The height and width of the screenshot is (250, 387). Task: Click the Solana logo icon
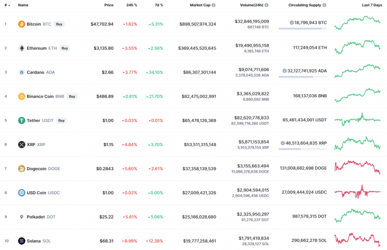click(21, 241)
